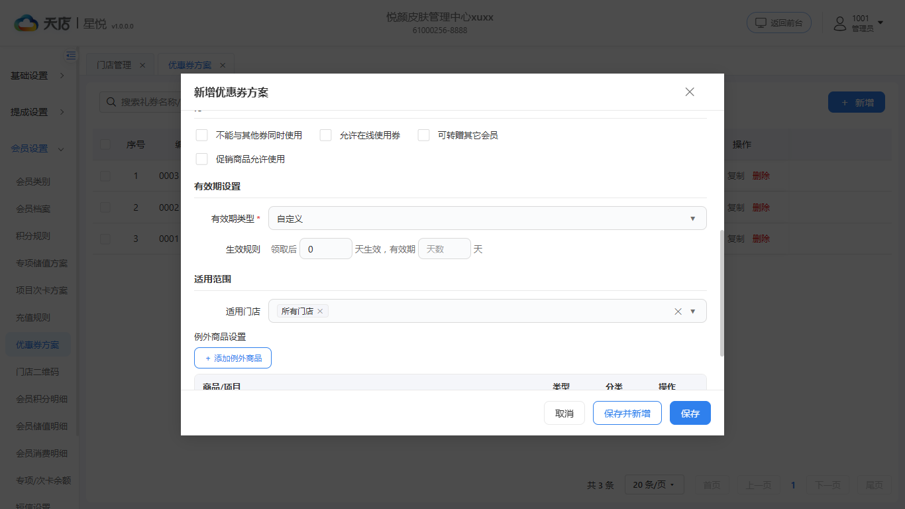Enable 允许在线使用券 option
The image size is (905, 509).
325,135
